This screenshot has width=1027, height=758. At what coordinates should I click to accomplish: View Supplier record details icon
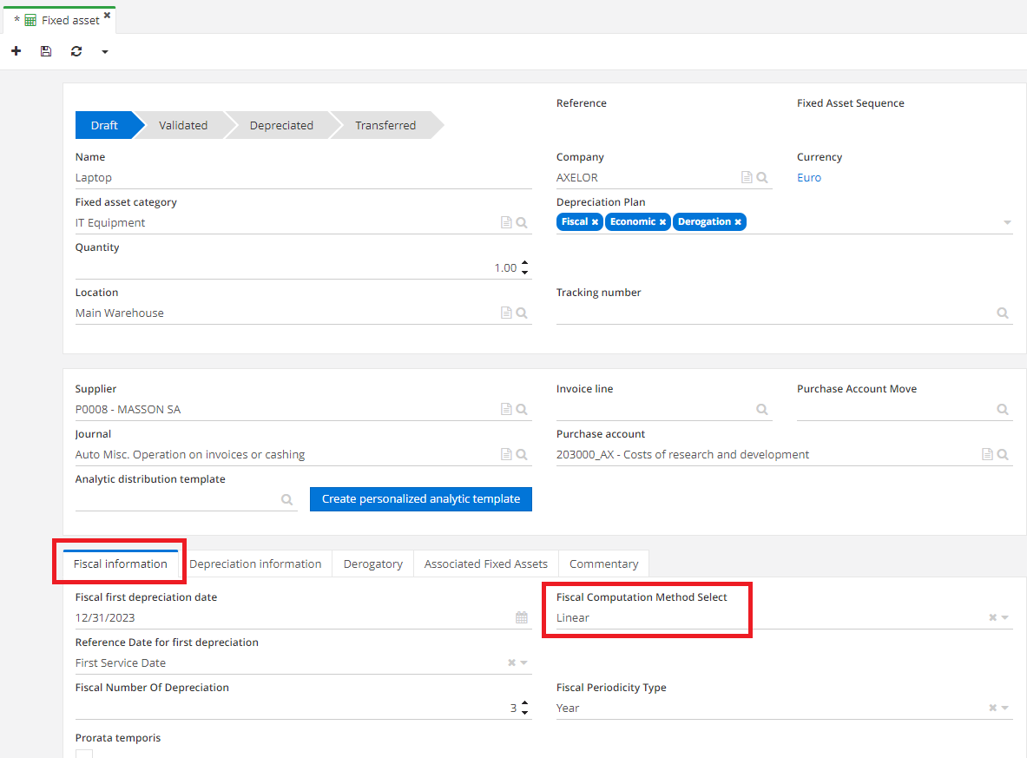506,410
